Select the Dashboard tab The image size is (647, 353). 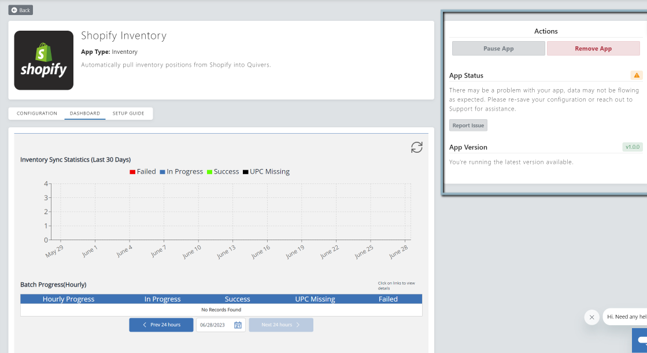(84, 113)
